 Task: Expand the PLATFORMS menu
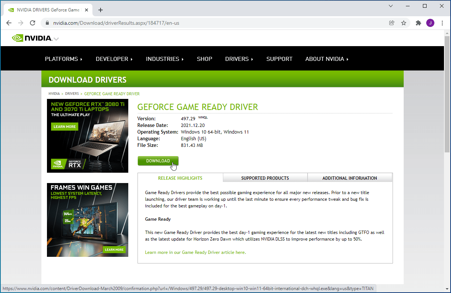(64, 59)
